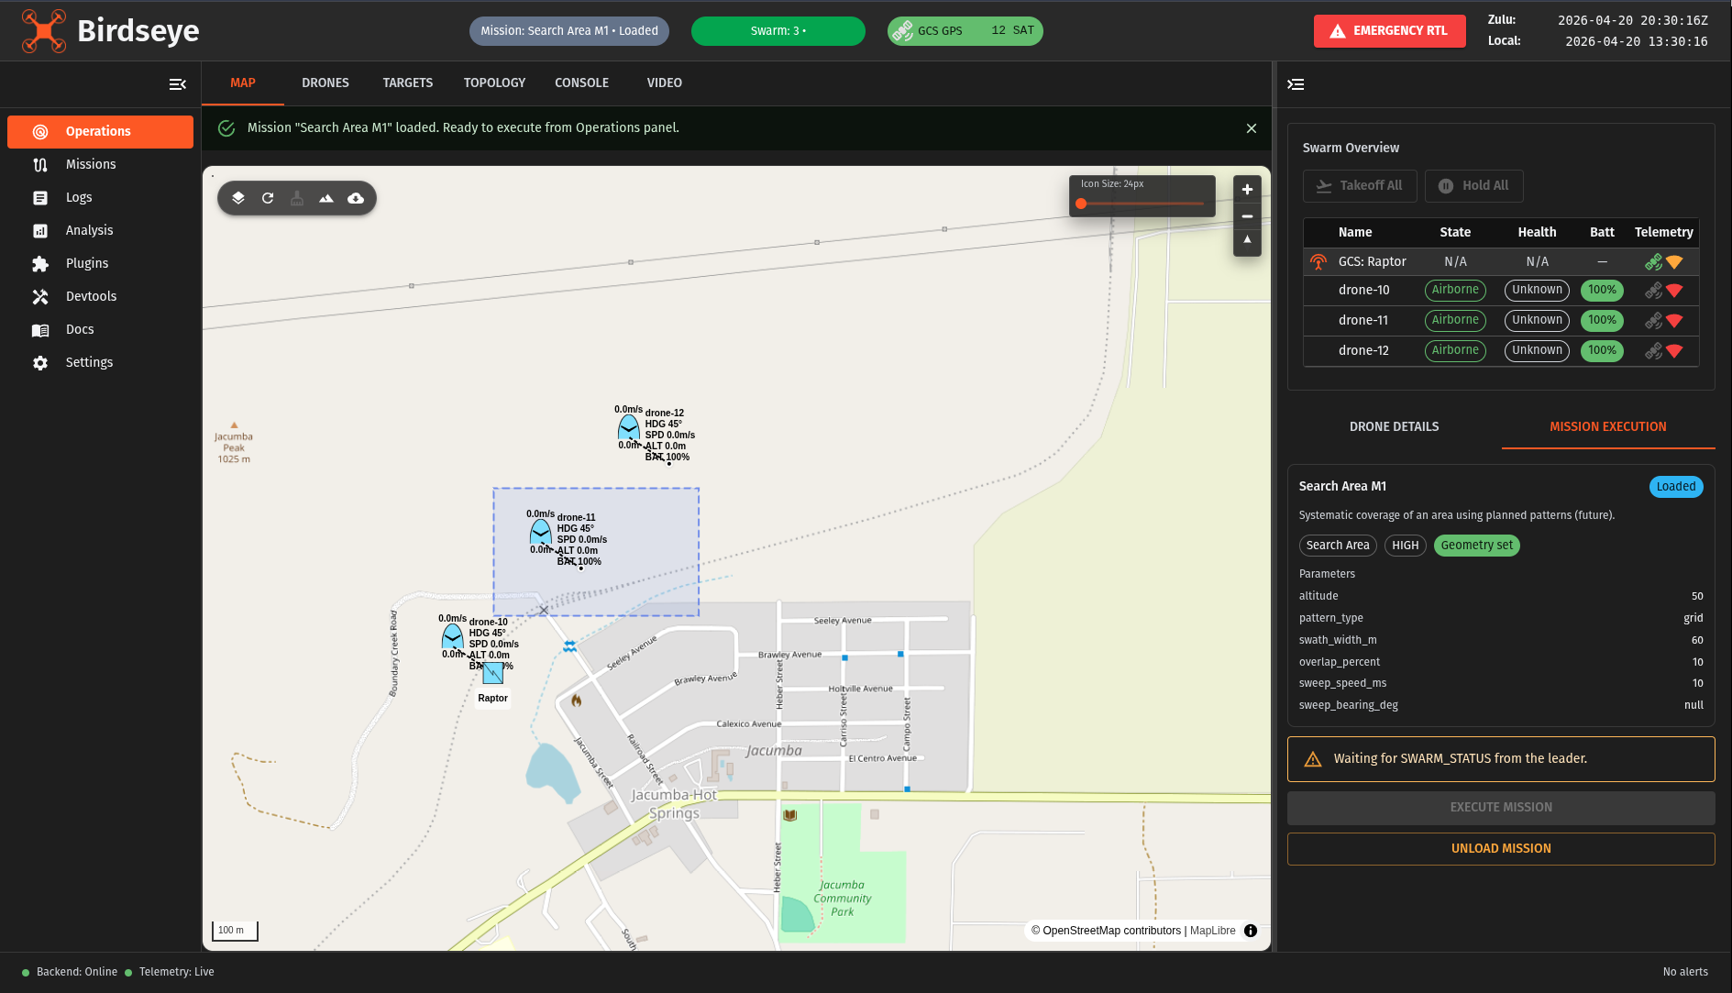This screenshot has height=993, width=1732.
Task: Toggle the terrain mountain icon
Action: click(x=326, y=198)
